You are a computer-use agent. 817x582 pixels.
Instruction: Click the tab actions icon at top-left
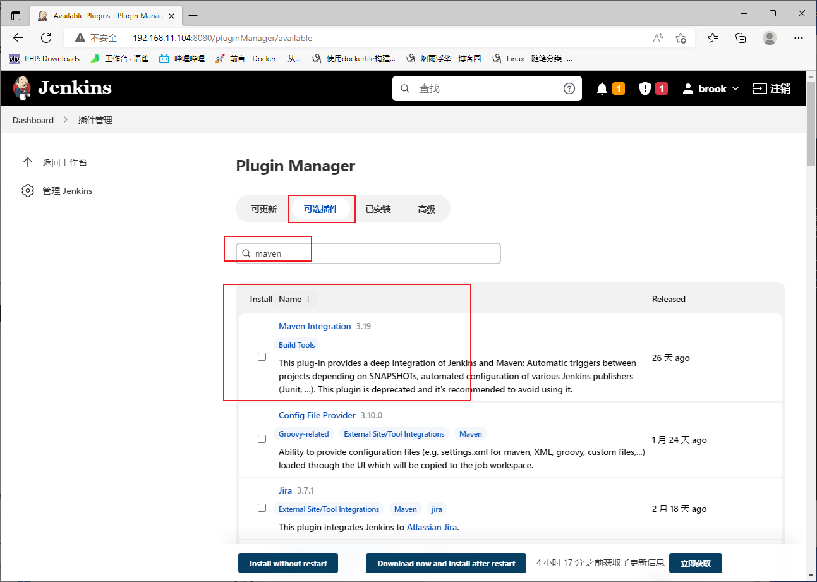coord(16,15)
